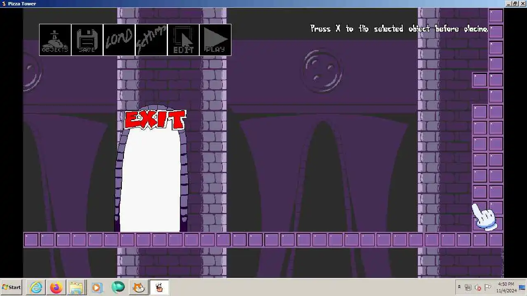The image size is (527, 296).
Task: Click the red EXIT sign
Action: pos(155,120)
